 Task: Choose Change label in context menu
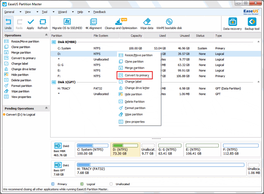(x=130, y=82)
